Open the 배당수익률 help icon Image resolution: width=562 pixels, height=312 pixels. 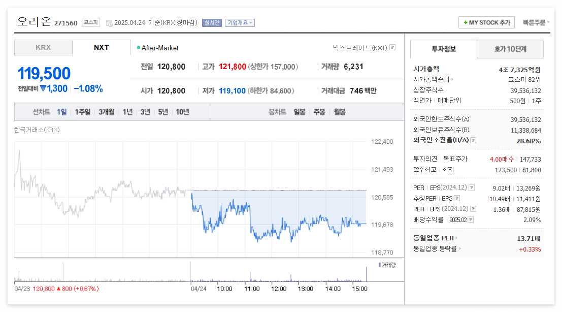472,219
